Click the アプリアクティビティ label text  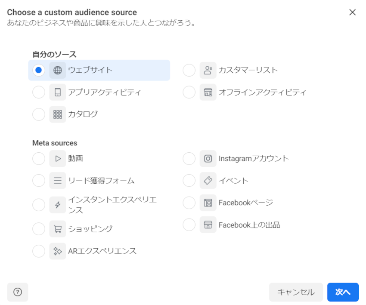(x=105, y=92)
